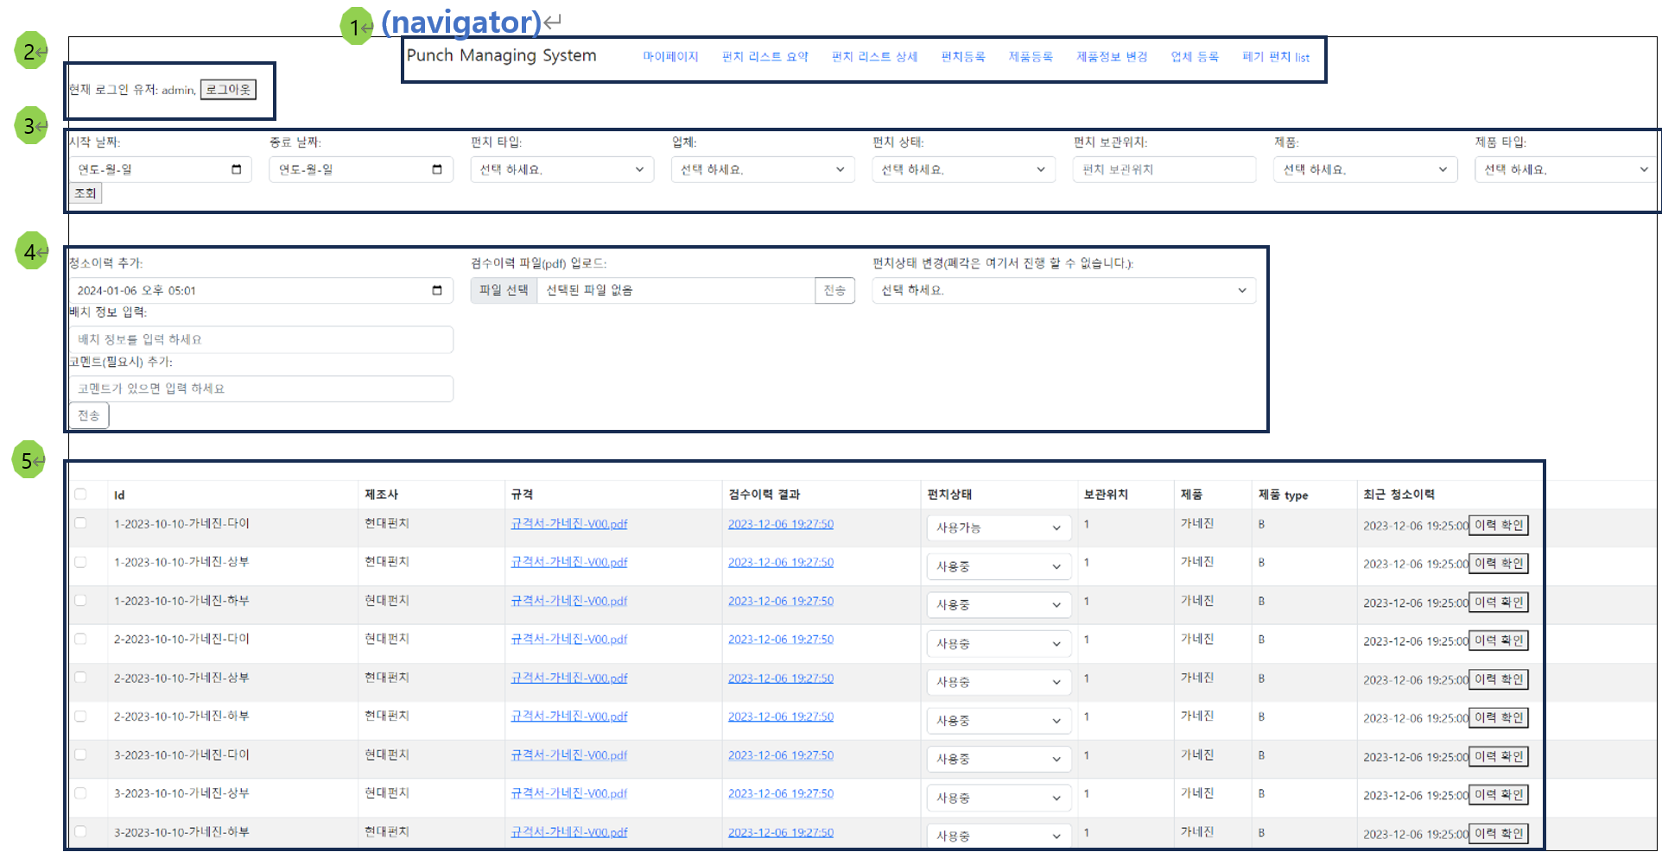1662x852 pixels.
Task: Click the 파일 선택 file upload button
Action: coord(504,290)
